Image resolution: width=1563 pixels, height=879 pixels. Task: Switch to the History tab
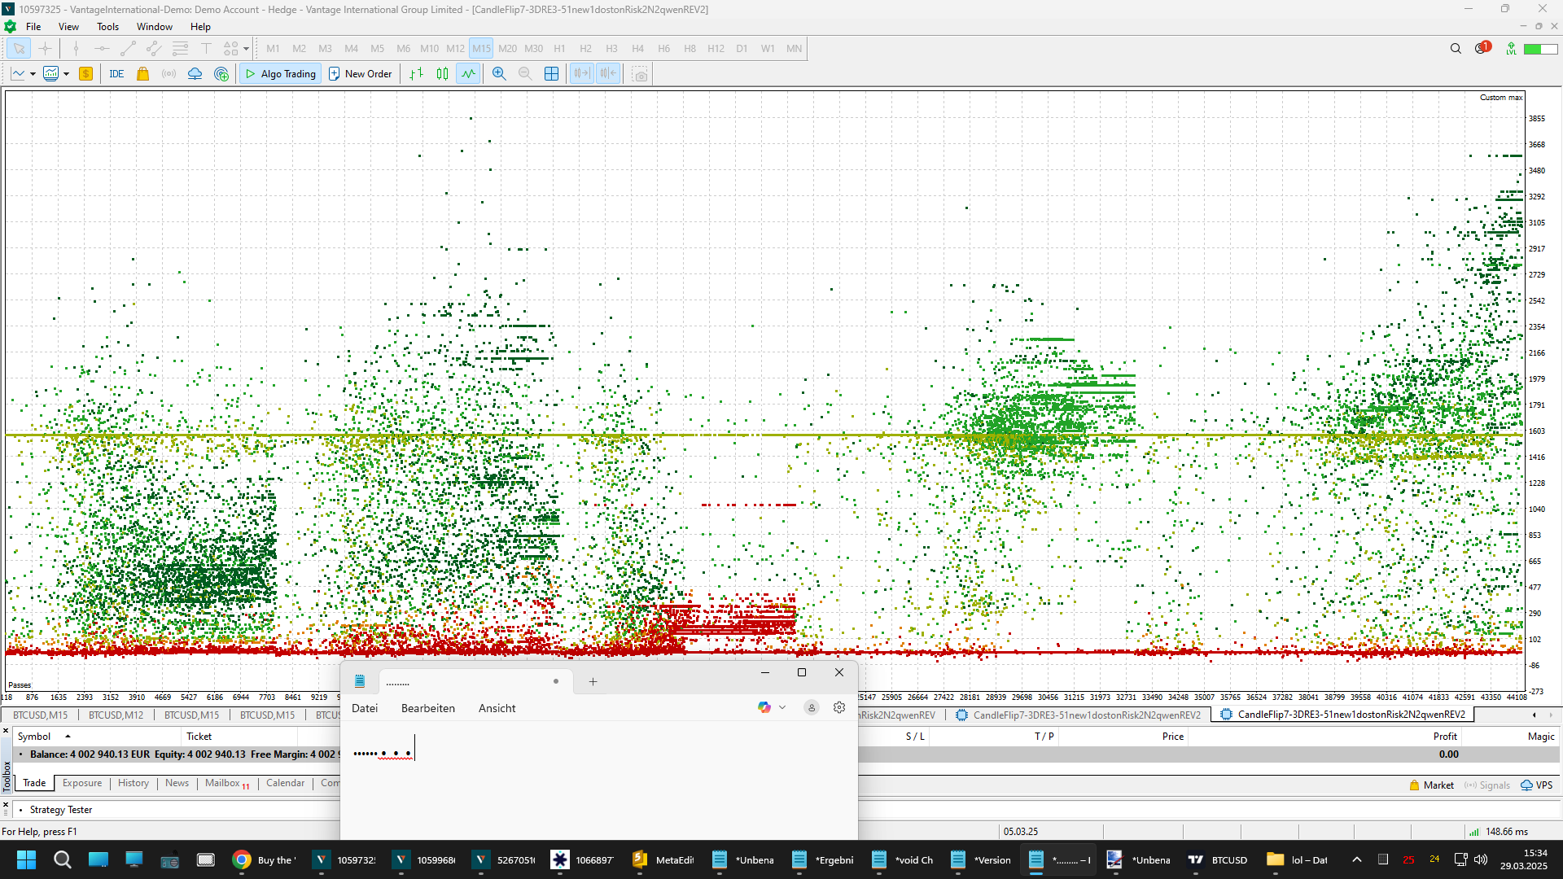point(133,783)
